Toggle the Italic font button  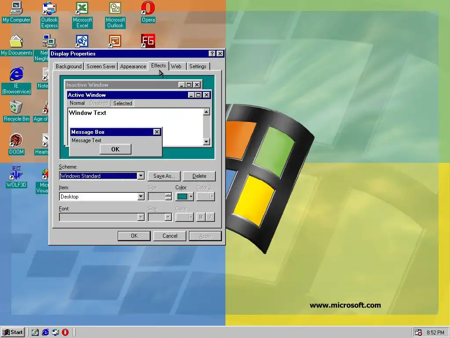(x=210, y=217)
